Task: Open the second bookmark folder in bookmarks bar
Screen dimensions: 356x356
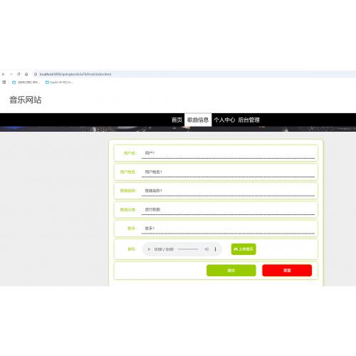Action: (59, 83)
